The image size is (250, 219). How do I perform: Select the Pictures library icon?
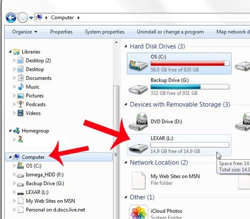[x=20, y=96]
